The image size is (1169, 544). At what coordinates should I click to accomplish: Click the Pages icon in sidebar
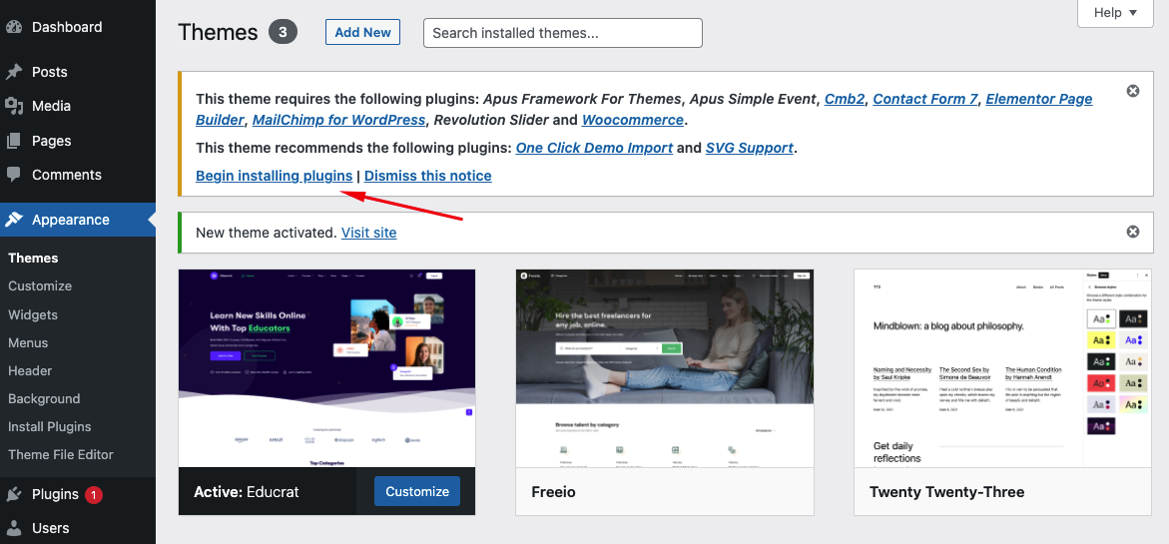click(14, 141)
